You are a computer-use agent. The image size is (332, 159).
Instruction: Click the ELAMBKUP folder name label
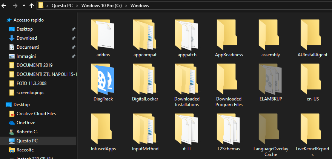[271, 99]
